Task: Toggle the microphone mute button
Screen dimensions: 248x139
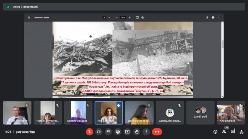Action: 89,132
